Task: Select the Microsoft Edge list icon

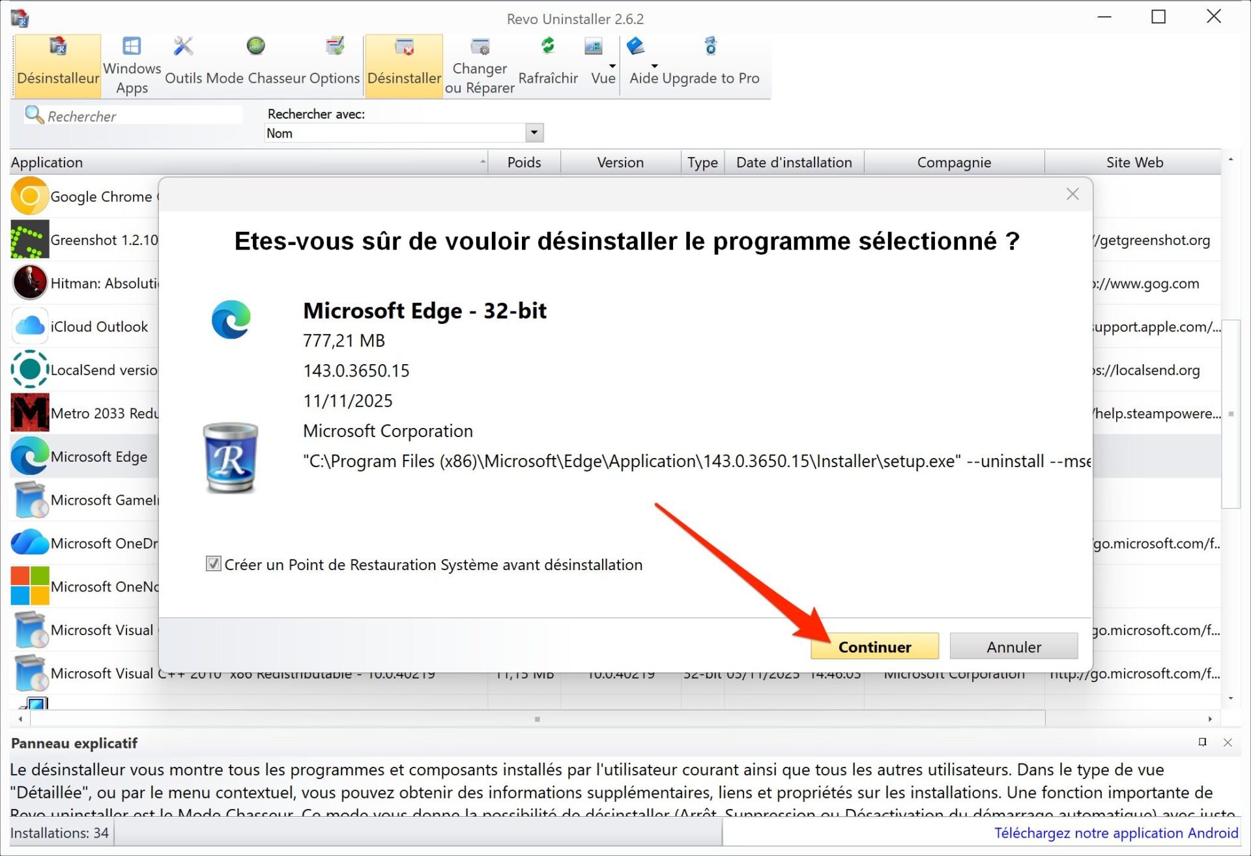Action: [29, 456]
